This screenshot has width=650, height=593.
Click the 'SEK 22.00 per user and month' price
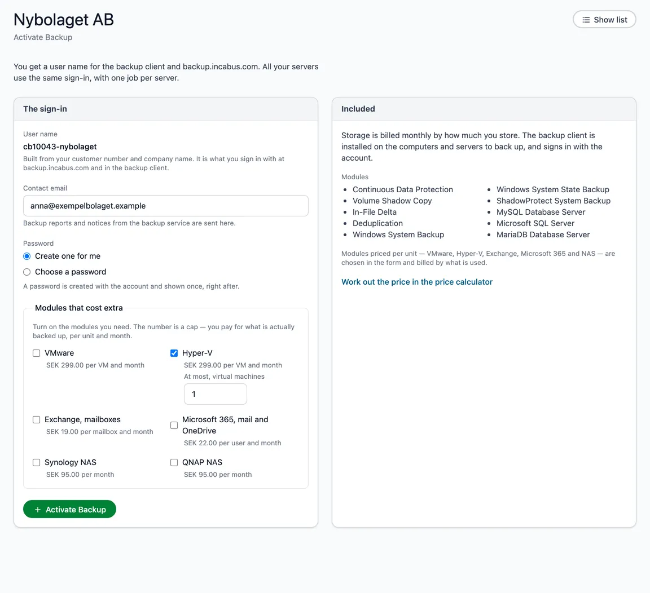tap(232, 442)
